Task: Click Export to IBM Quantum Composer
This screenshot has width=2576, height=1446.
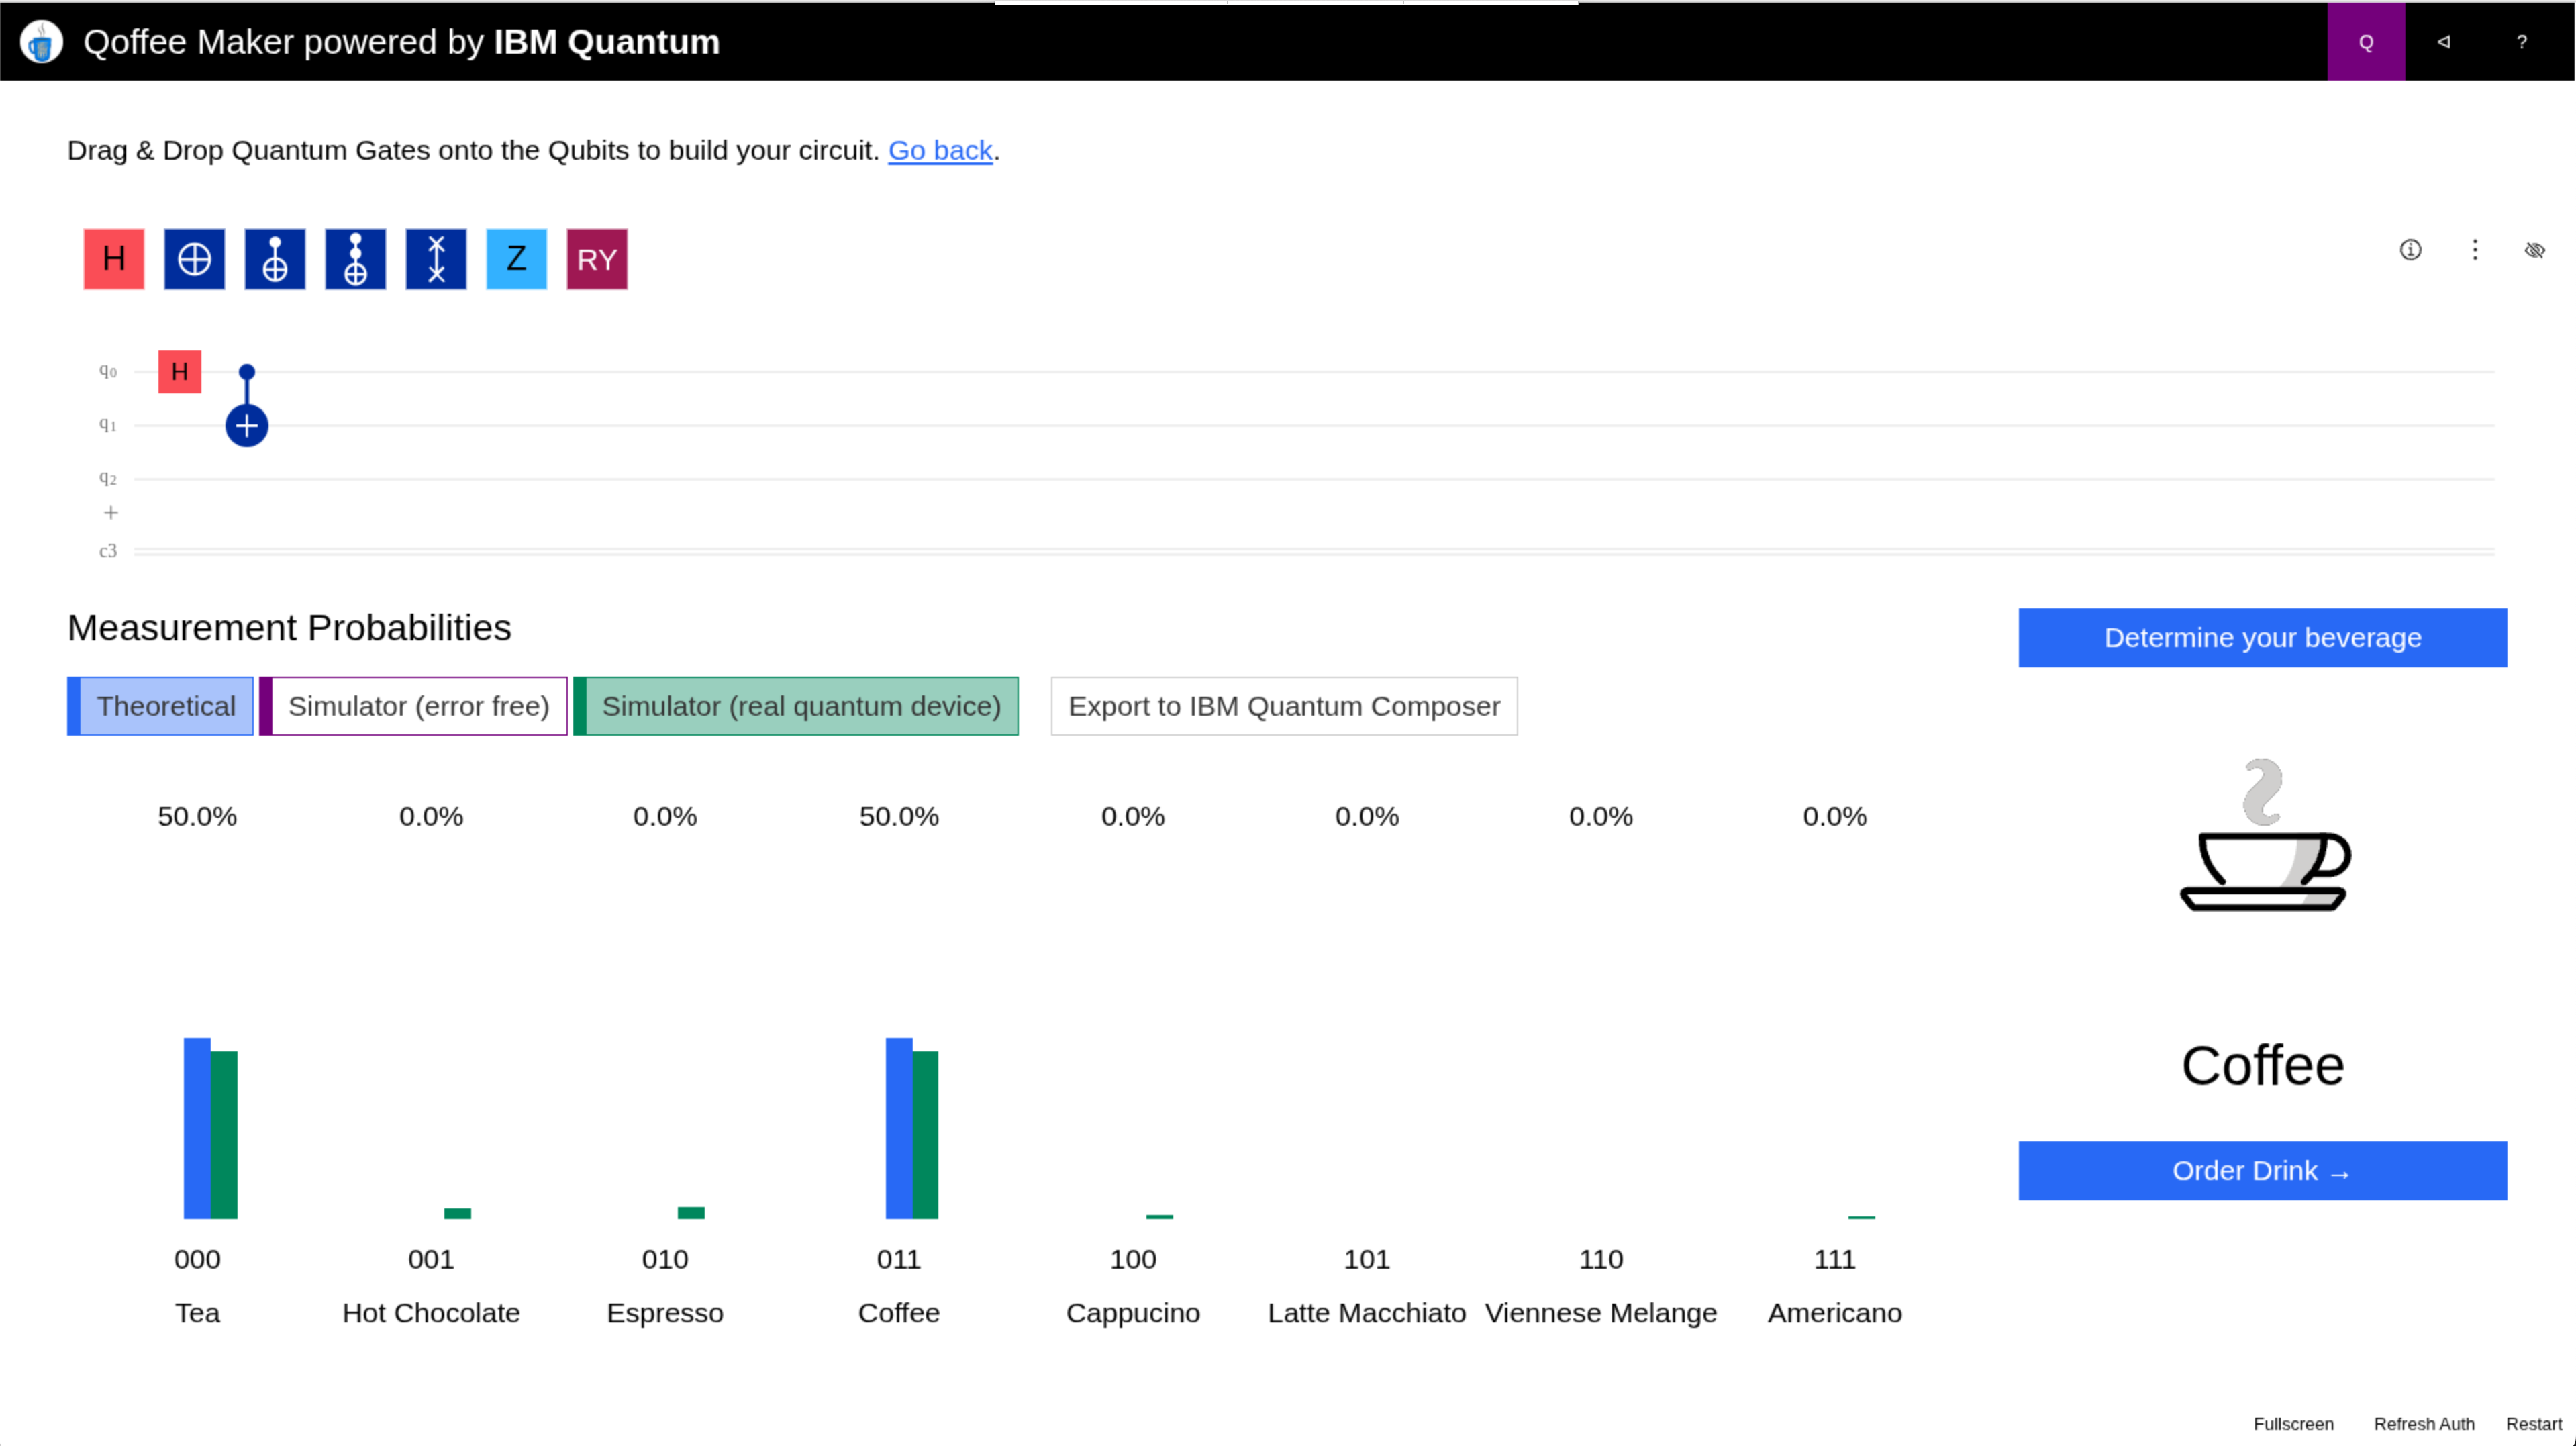Action: click(1284, 706)
